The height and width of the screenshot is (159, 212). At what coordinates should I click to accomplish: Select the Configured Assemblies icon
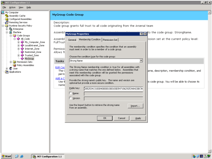[x=7, y=19]
